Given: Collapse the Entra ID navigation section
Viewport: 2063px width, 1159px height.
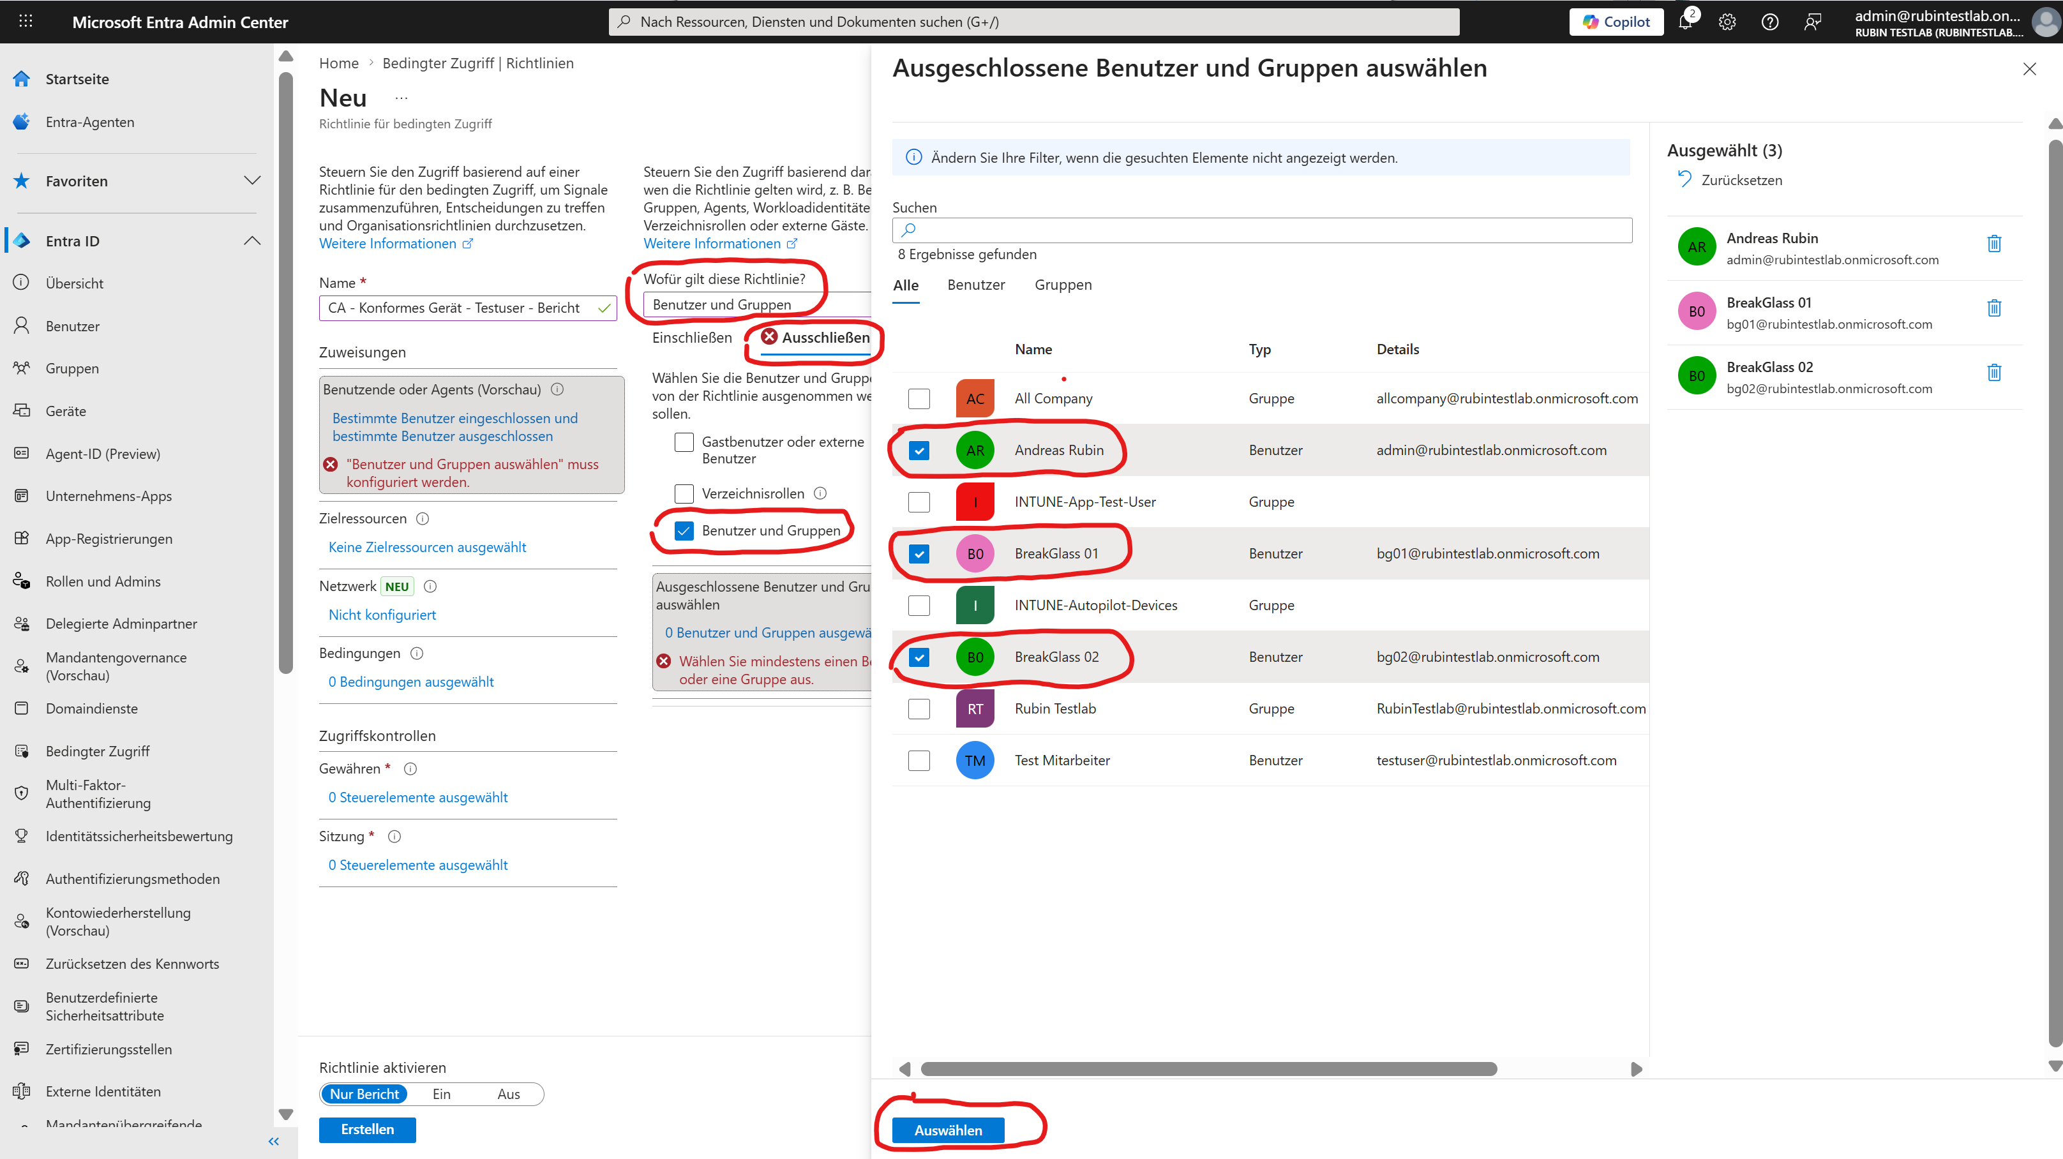Looking at the screenshot, I should point(252,241).
